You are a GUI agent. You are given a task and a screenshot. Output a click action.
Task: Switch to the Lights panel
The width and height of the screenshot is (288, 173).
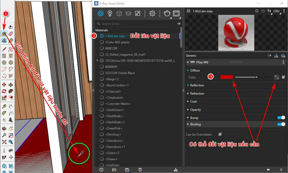110,13
